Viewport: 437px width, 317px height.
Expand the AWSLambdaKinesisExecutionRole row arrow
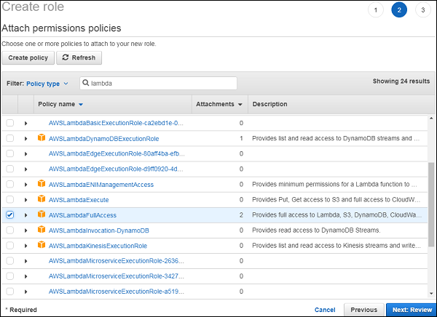click(25, 246)
